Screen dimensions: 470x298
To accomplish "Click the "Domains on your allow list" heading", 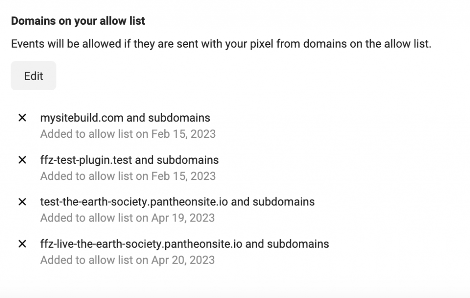I will [78, 21].
